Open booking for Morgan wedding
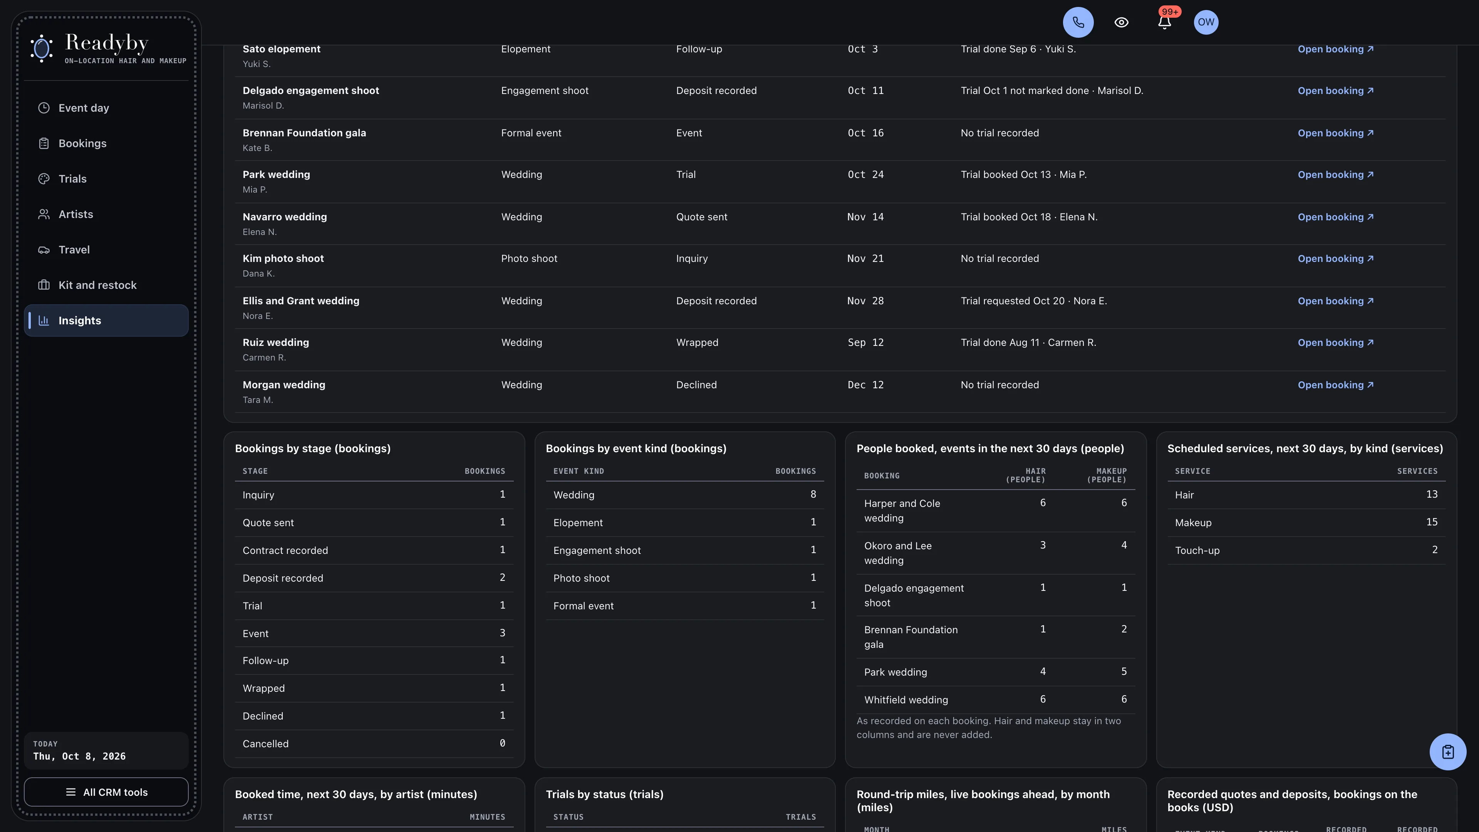1479x832 pixels. pos(1335,385)
